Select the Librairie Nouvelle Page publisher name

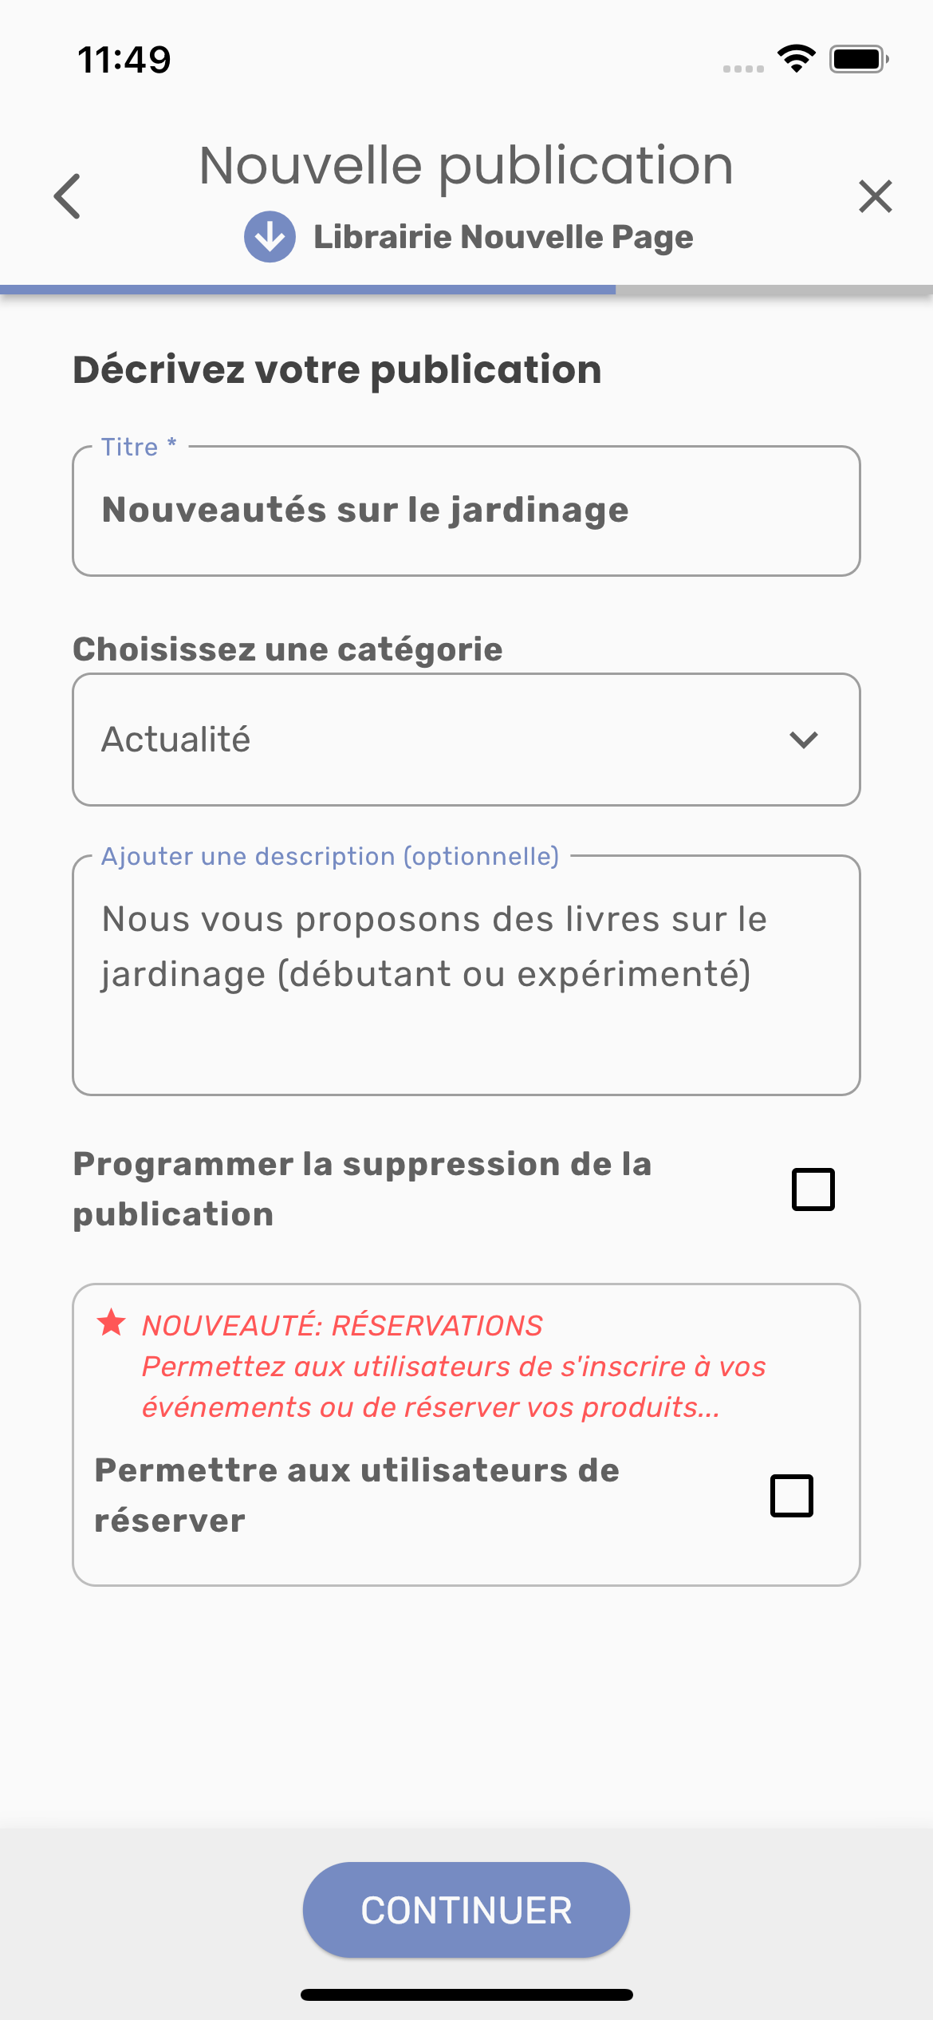pyautogui.click(x=503, y=237)
